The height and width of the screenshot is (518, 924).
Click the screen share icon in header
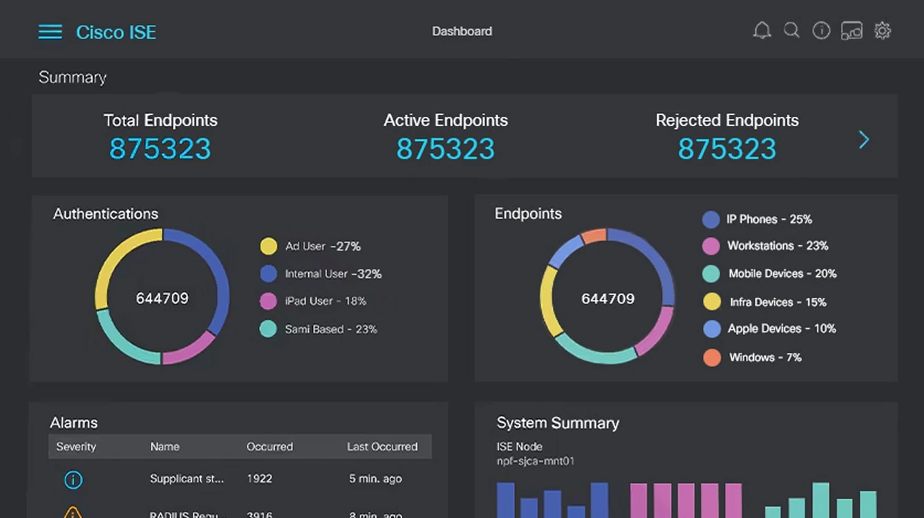(851, 30)
